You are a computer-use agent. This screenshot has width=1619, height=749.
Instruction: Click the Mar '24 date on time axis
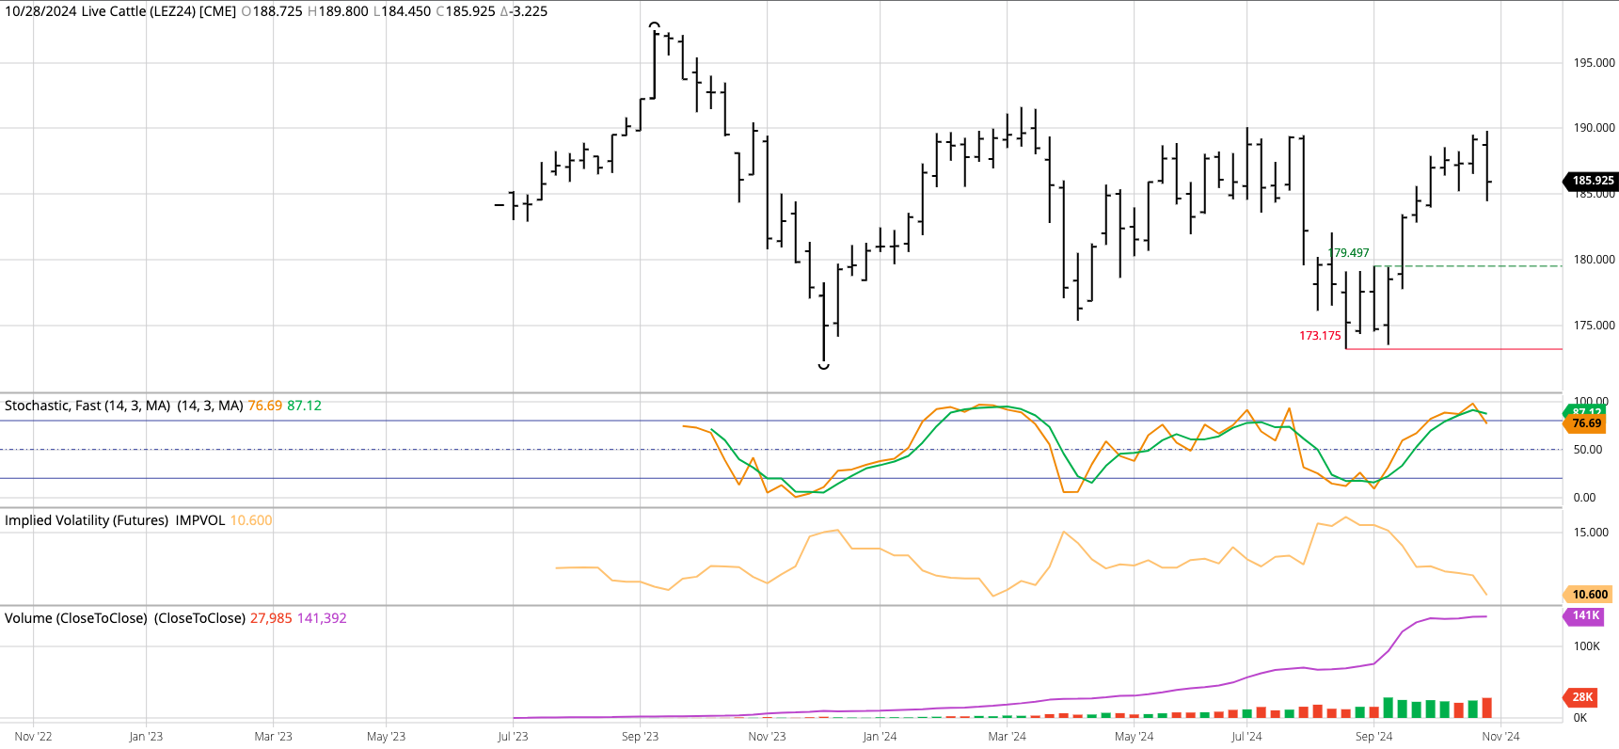(x=1007, y=737)
